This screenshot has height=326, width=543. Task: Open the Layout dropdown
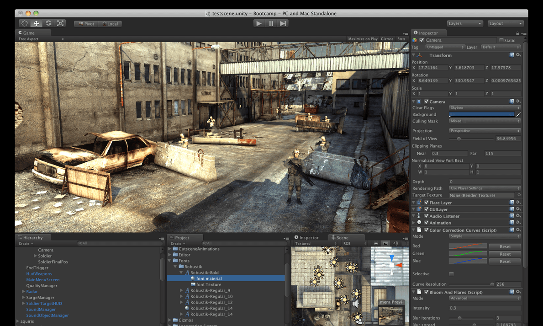pos(506,24)
